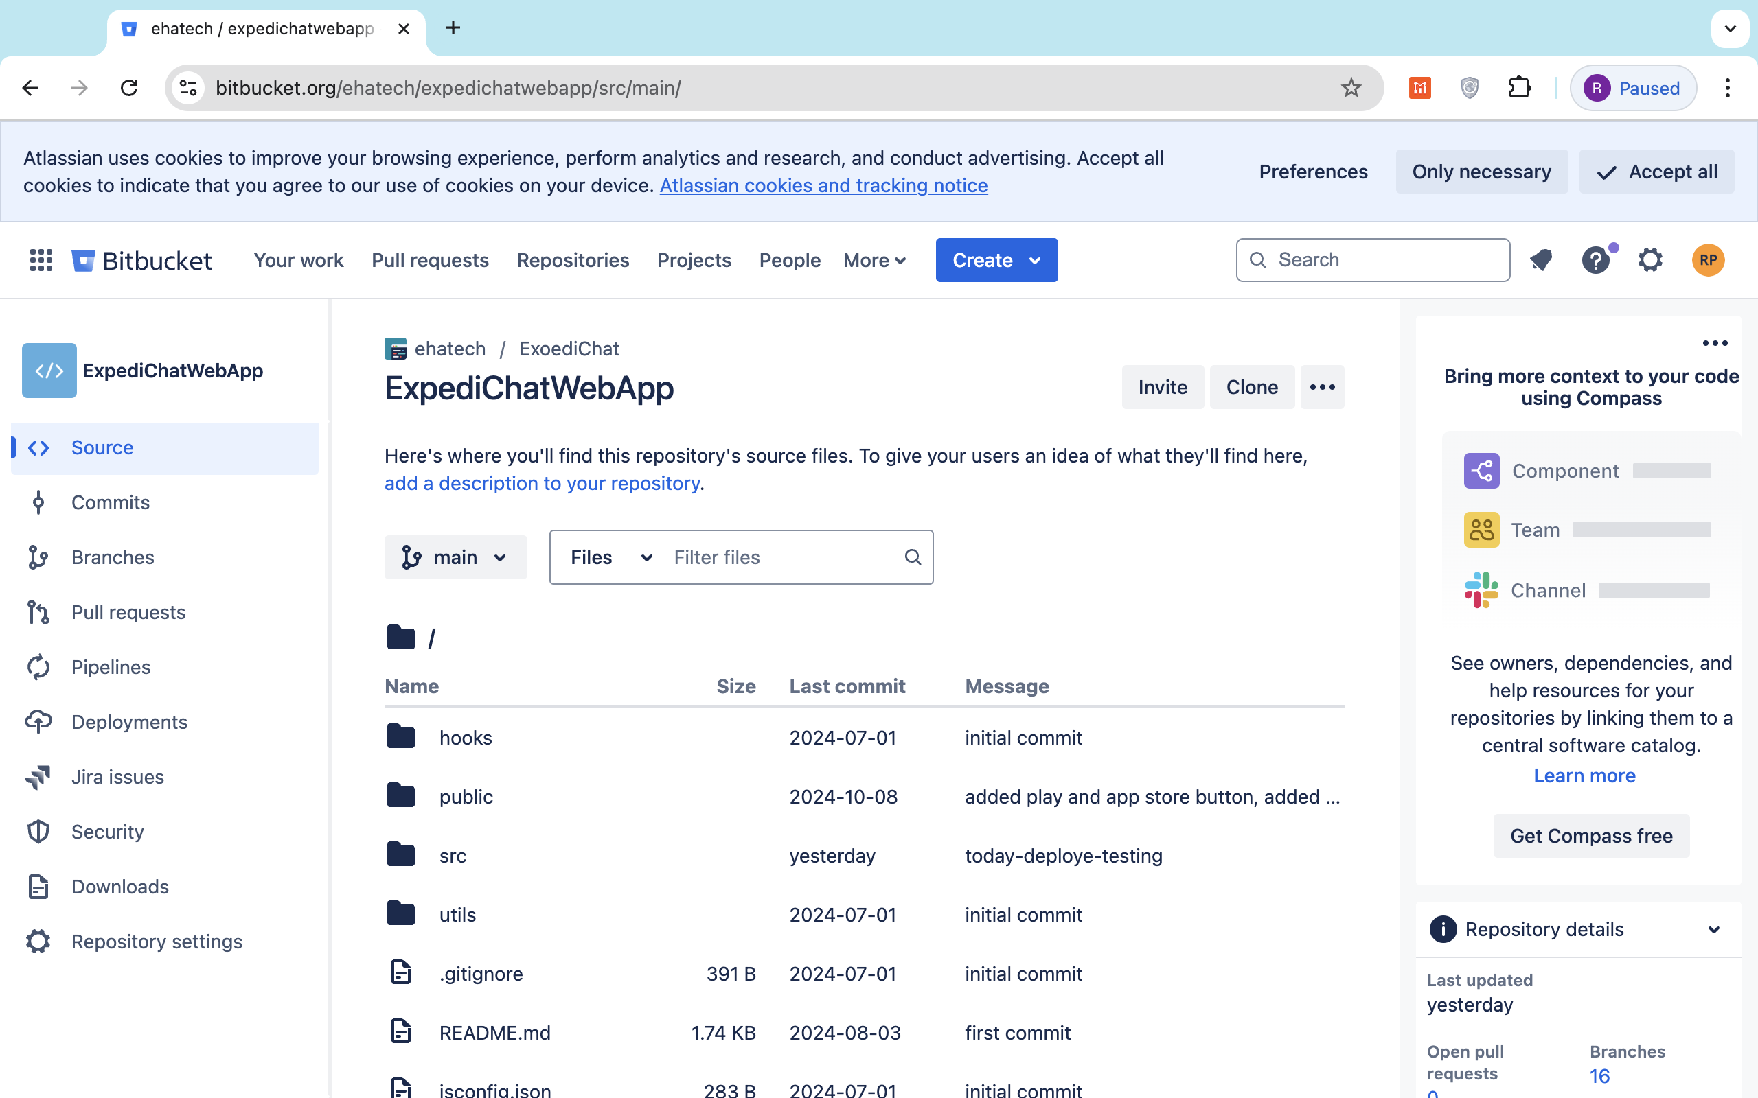Open the app switcher grid icon

[x=41, y=260]
